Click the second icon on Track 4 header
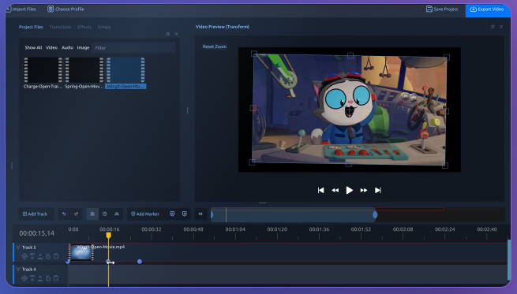This screenshot has width=517, height=294. (x=32, y=278)
